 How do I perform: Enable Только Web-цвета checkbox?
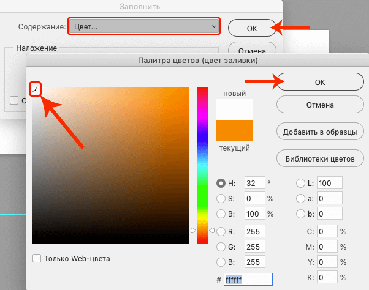point(37,258)
